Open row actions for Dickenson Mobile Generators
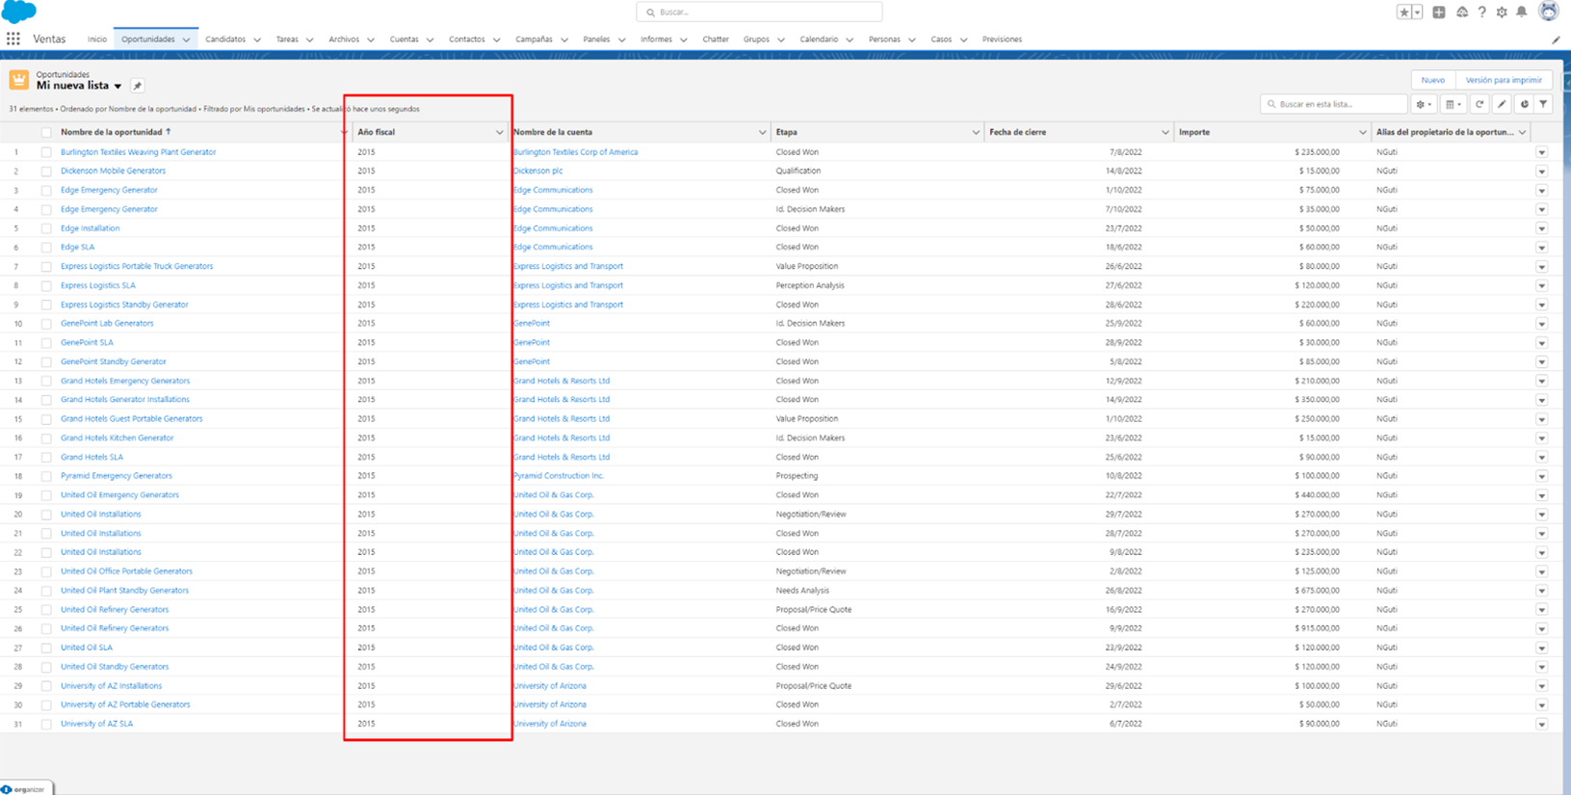This screenshot has width=1571, height=796. tap(1541, 172)
